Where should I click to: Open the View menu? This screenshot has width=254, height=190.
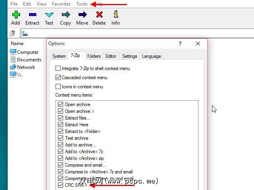(x=41, y=4)
